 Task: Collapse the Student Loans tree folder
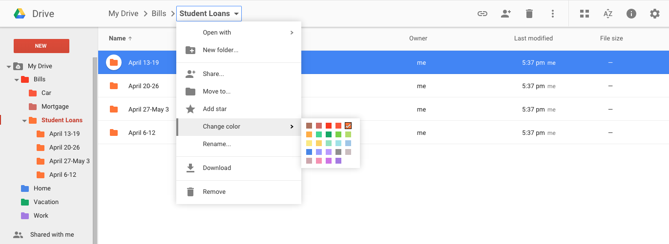(x=24, y=120)
